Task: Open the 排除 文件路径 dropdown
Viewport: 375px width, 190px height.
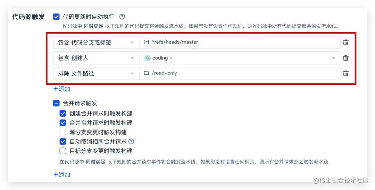Action: [96, 73]
